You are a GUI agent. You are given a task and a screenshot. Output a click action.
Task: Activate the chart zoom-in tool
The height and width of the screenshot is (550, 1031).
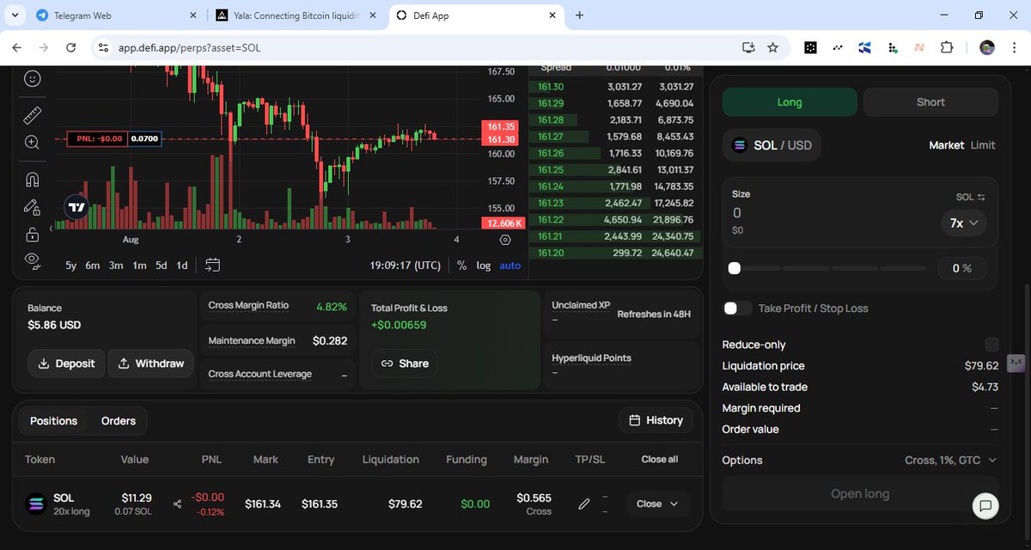tap(32, 143)
